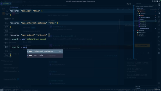Click Go Live in the status bar
This screenshot has height=91, width=161.
coord(148,90)
